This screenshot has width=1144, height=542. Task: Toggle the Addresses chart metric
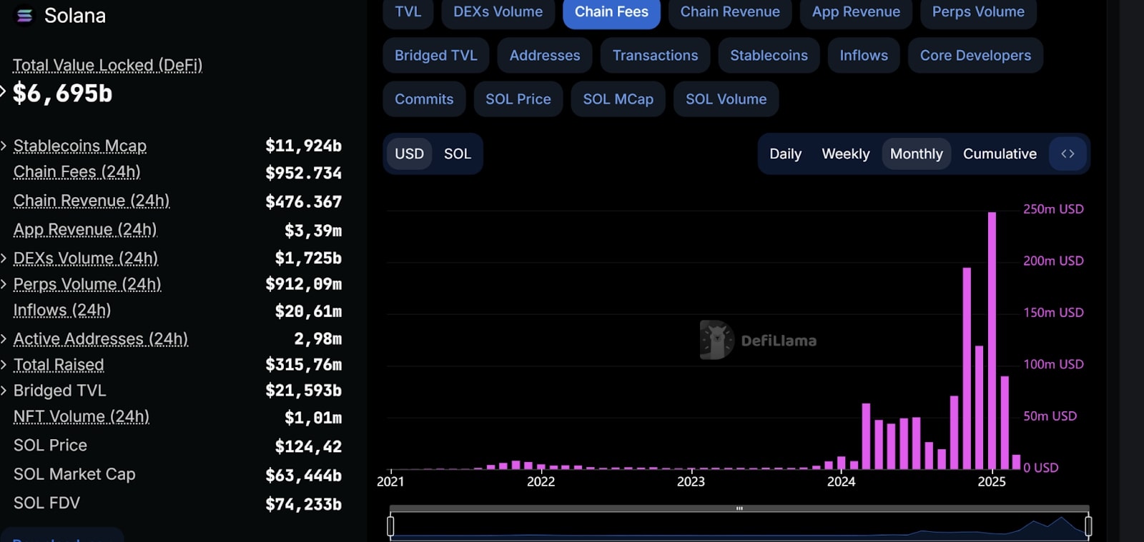pos(545,56)
